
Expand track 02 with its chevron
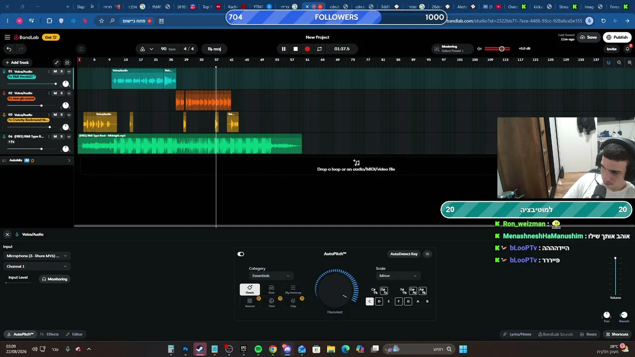pos(68,93)
